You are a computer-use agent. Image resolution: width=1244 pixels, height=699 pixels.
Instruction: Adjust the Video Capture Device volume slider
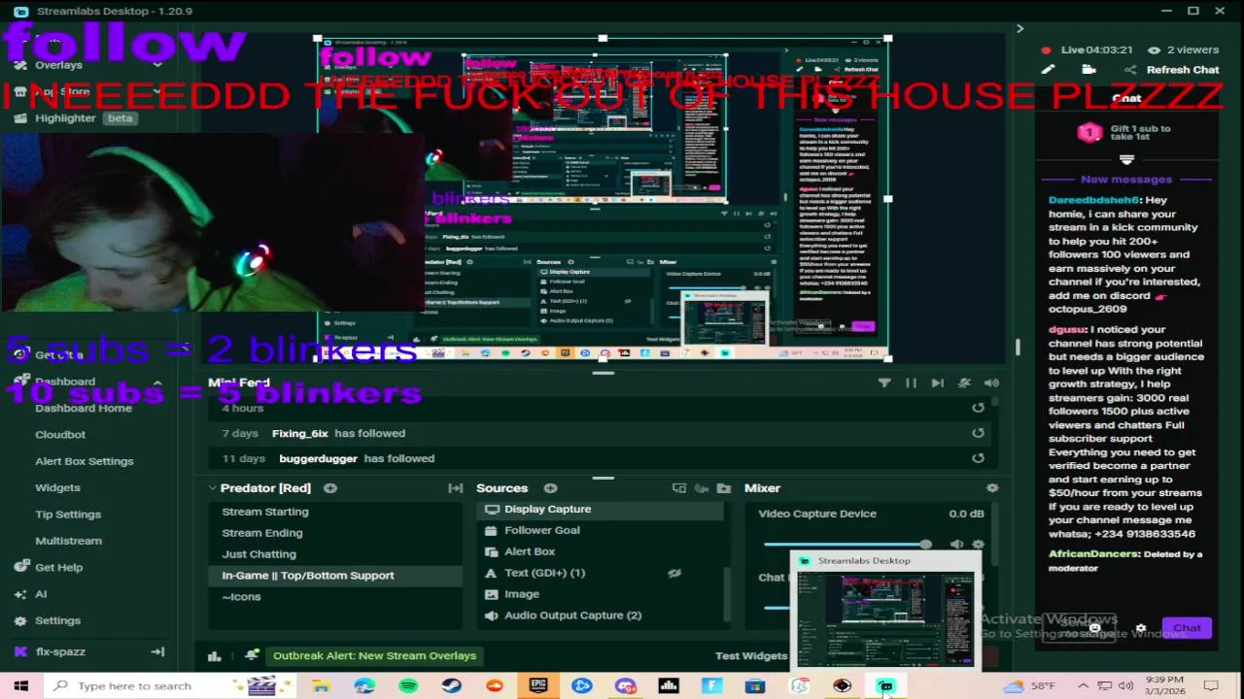click(846, 545)
